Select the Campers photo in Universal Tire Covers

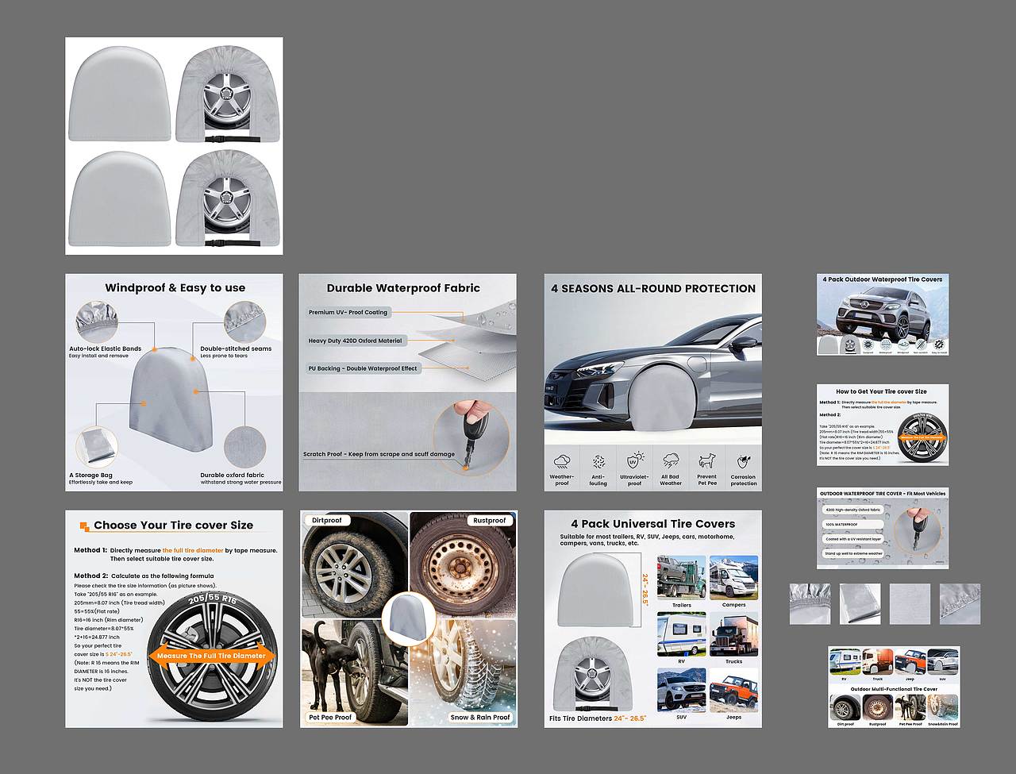point(733,577)
